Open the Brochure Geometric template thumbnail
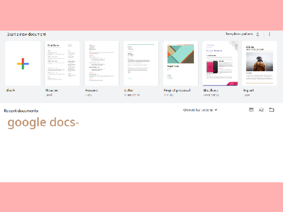 tap(220, 64)
